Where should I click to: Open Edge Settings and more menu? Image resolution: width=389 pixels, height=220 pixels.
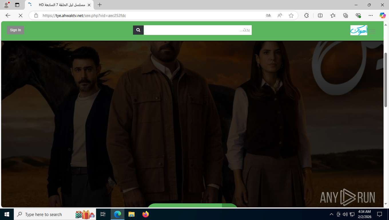371,15
